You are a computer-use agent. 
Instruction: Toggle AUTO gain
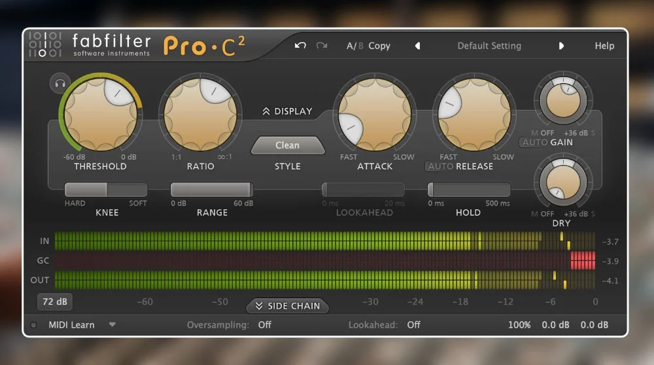pos(535,142)
